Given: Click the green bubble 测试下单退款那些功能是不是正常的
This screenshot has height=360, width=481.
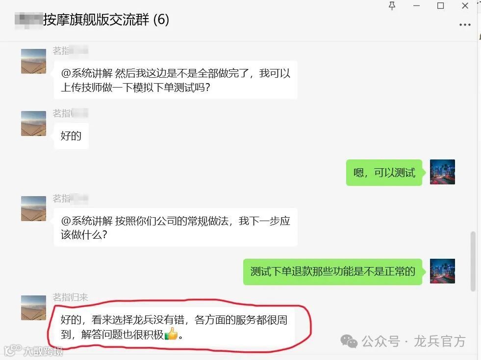Looking at the screenshot, I should tap(333, 272).
